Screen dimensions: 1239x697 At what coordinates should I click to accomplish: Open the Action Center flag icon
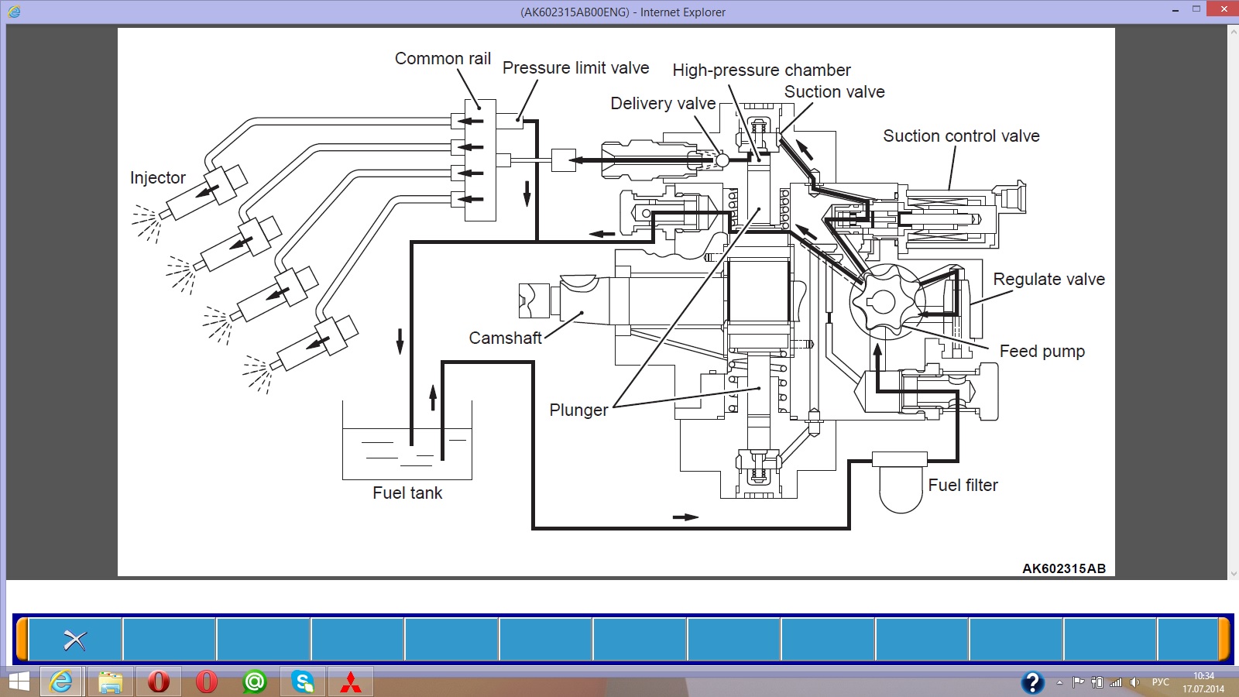click(x=1078, y=682)
